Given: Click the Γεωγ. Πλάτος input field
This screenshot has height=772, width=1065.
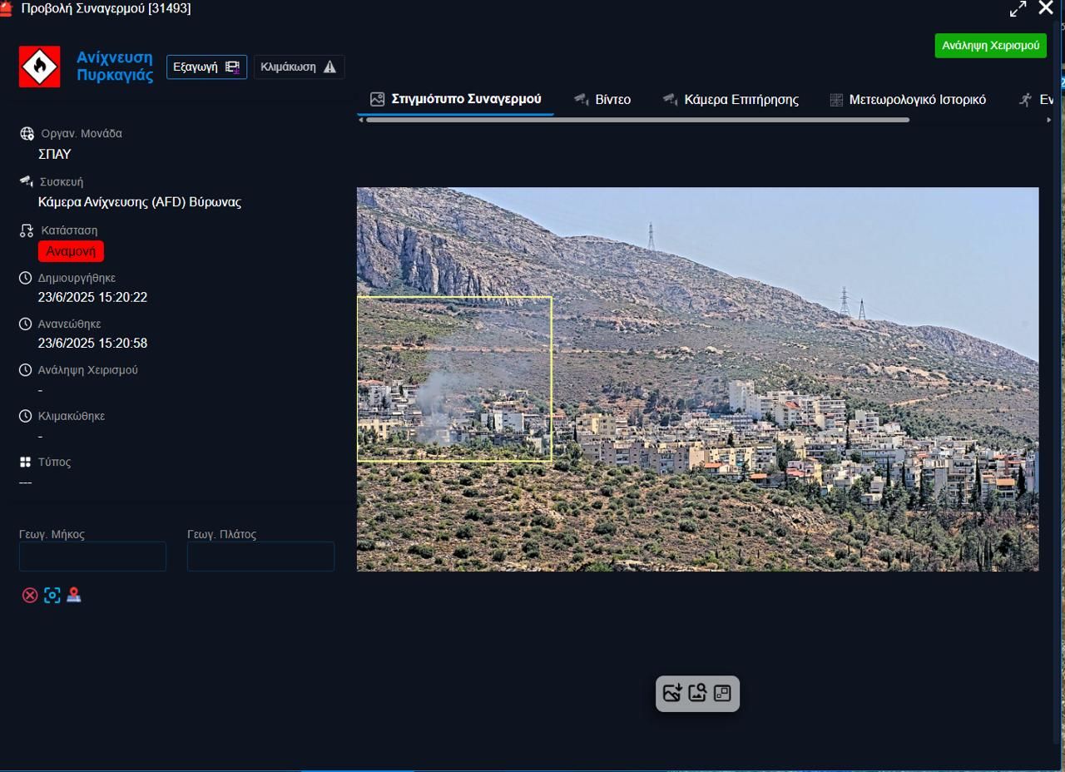Looking at the screenshot, I should click(x=260, y=557).
